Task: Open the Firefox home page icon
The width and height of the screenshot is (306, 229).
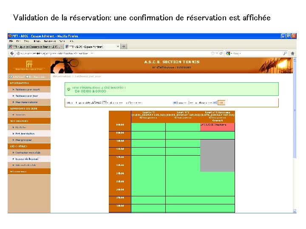Action: (x=292, y=53)
